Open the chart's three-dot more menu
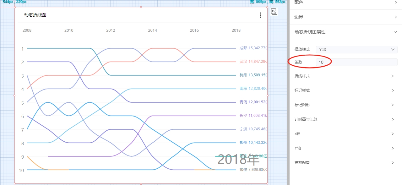Viewport: 402px width, 185px height. pos(260,15)
